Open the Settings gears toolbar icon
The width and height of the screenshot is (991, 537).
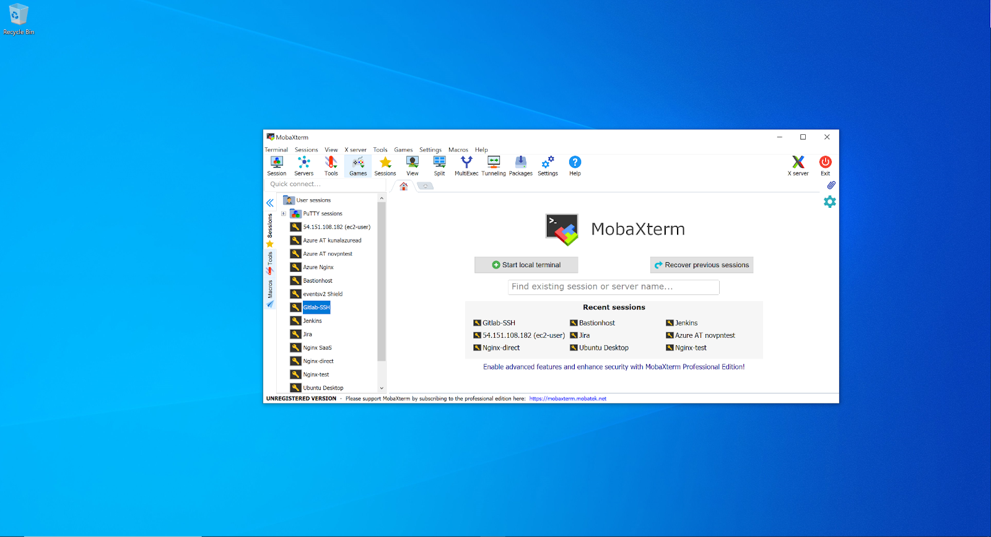click(x=548, y=166)
